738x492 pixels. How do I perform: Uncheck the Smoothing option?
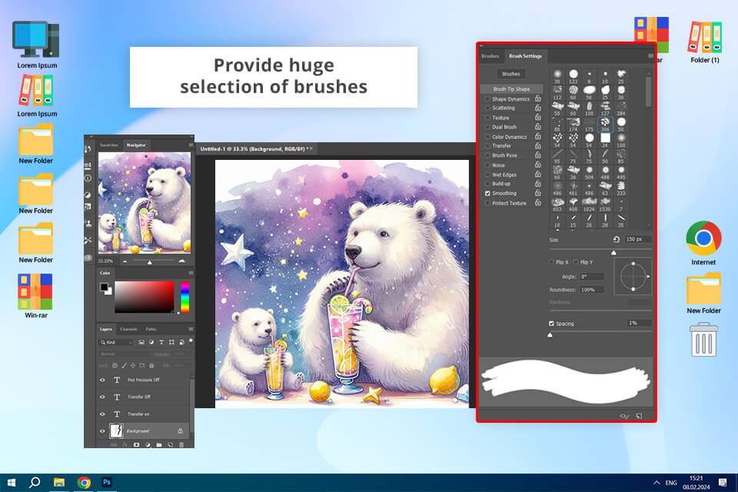487,194
